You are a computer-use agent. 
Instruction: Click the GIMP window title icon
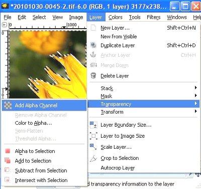pyautogui.click(x=5, y=7)
